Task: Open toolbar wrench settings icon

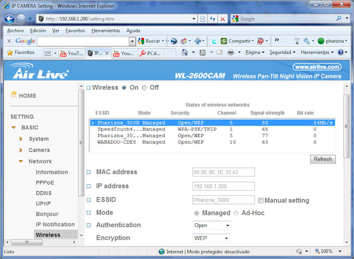Action: click(x=307, y=41)
